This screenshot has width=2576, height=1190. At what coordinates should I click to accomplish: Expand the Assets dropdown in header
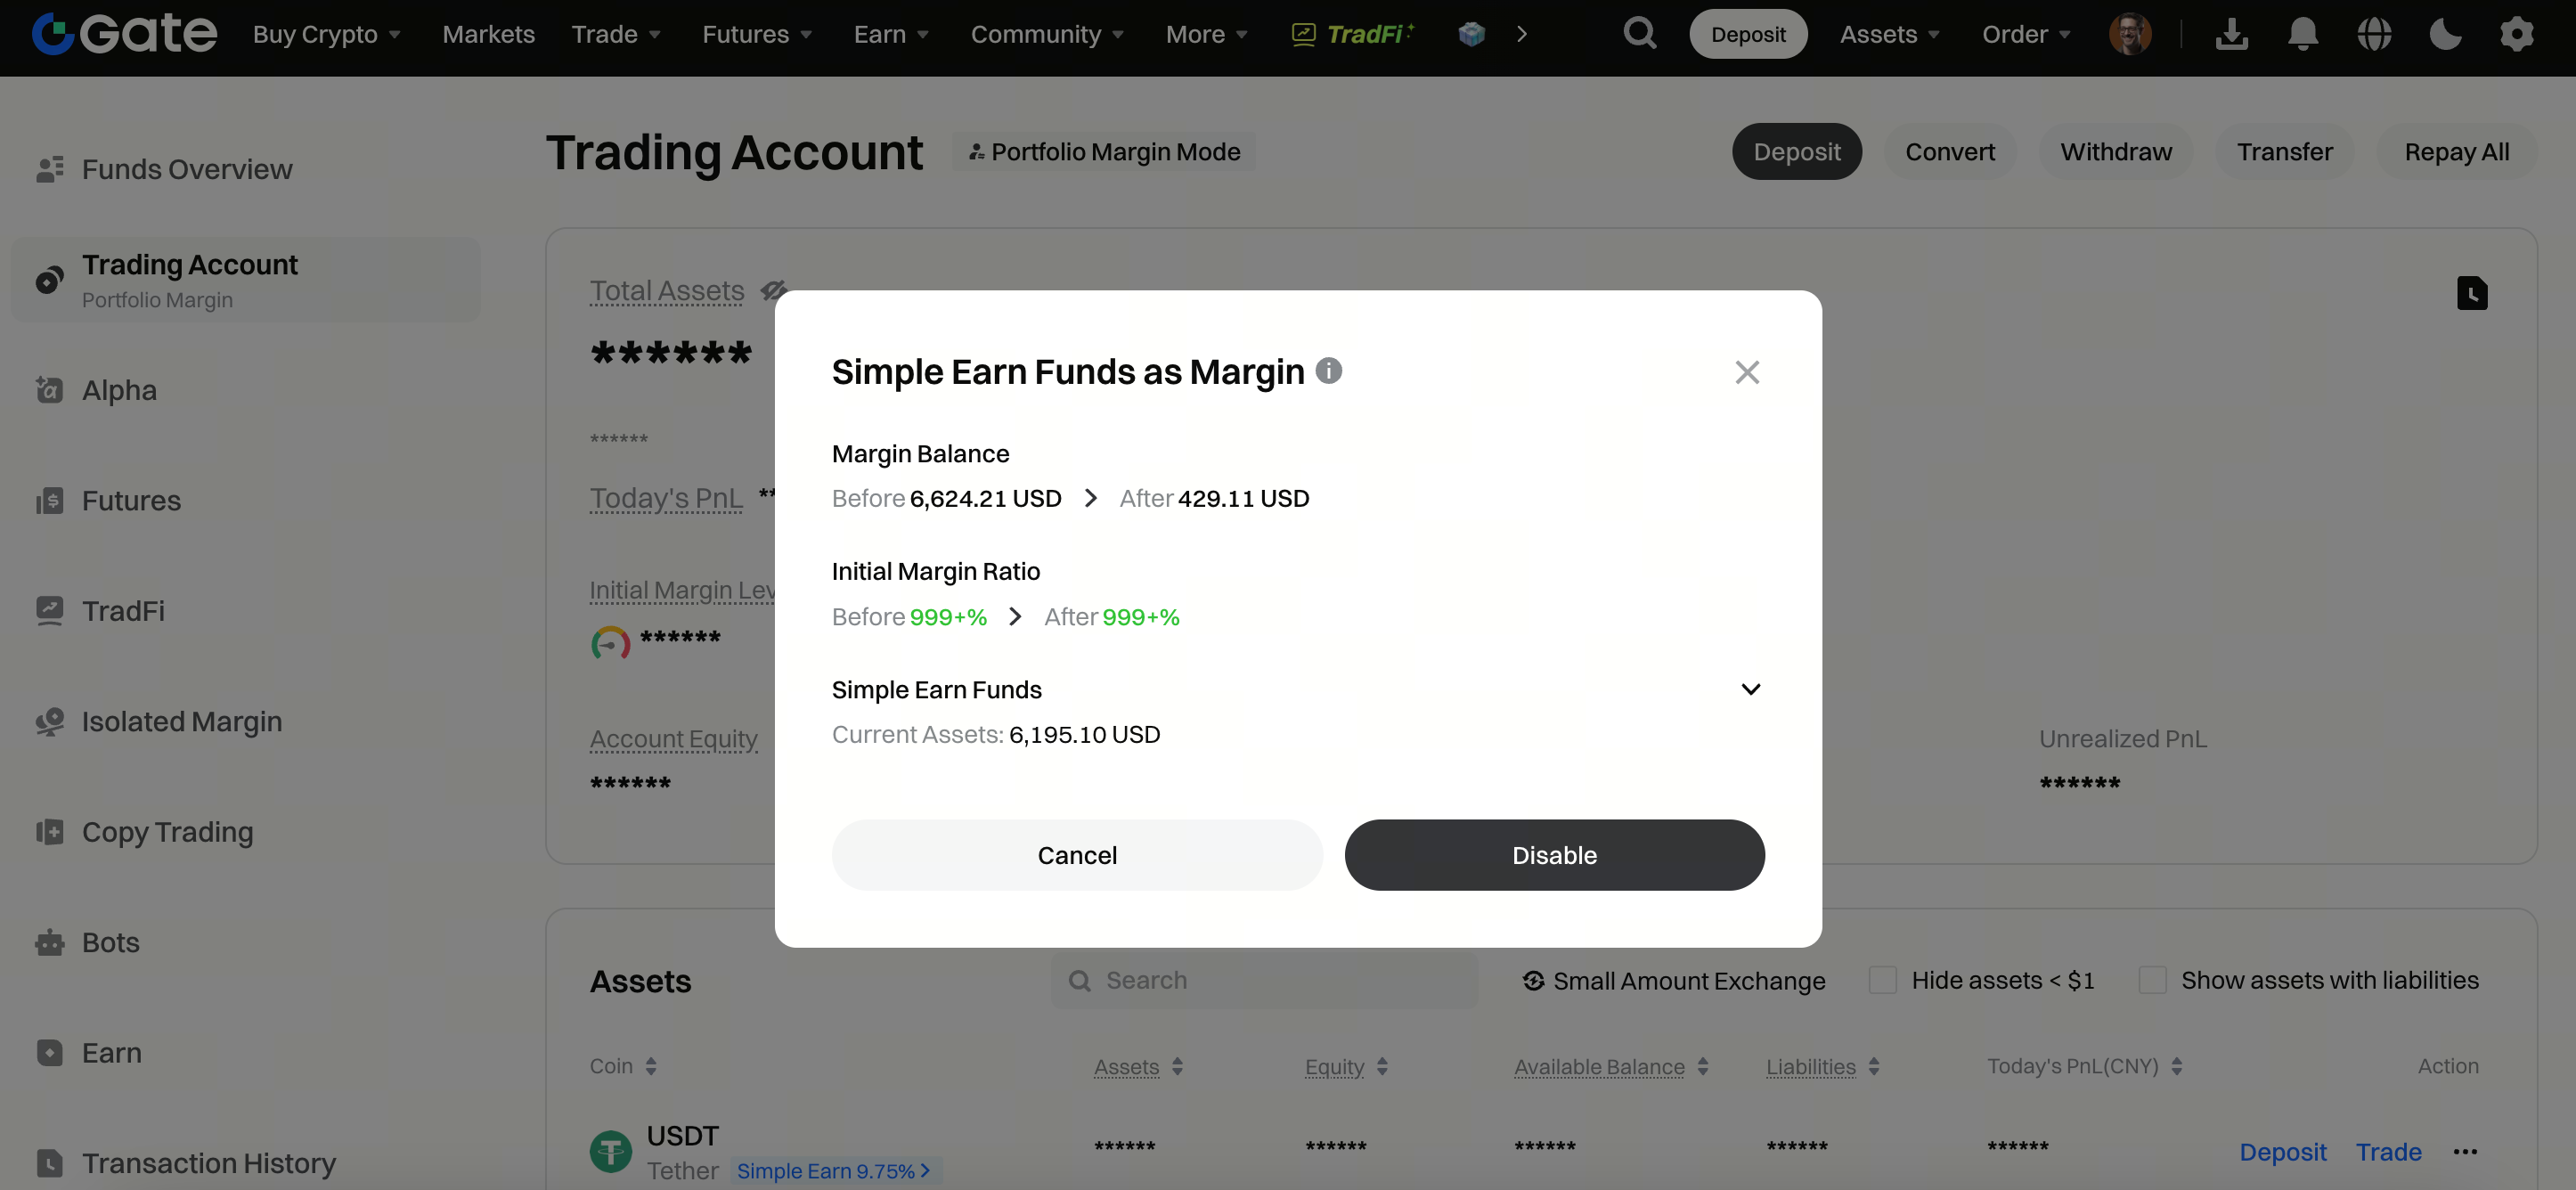(1889, 34)
